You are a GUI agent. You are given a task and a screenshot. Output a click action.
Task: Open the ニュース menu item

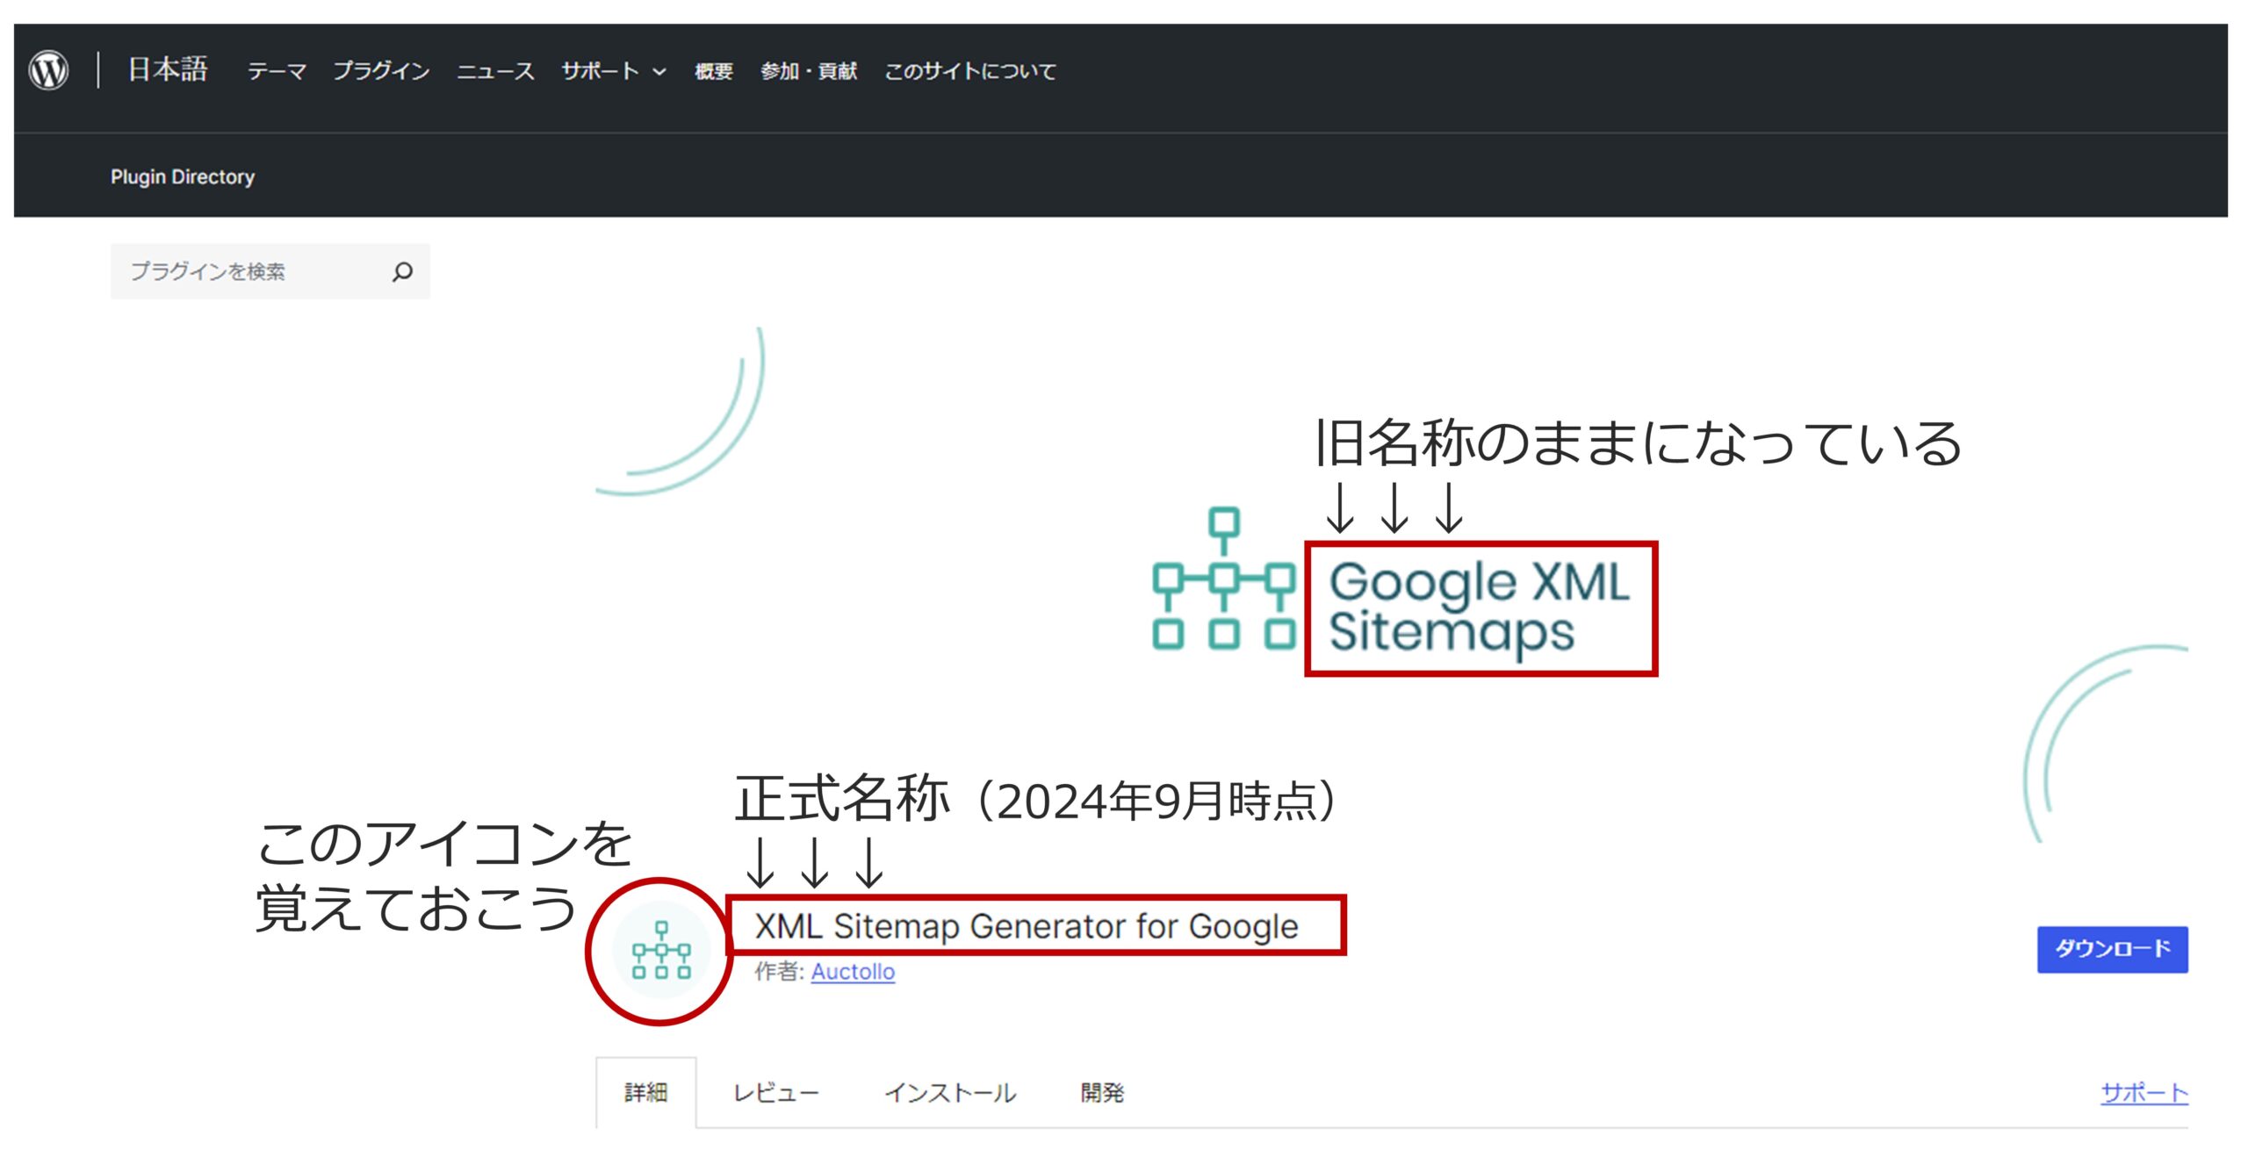[495, 71]
